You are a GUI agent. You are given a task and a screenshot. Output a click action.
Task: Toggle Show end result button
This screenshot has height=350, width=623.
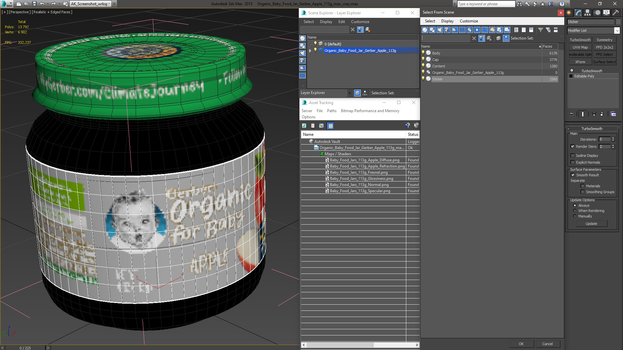[x=583, y=114]
